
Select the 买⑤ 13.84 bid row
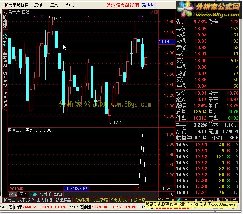click(207, 86)
